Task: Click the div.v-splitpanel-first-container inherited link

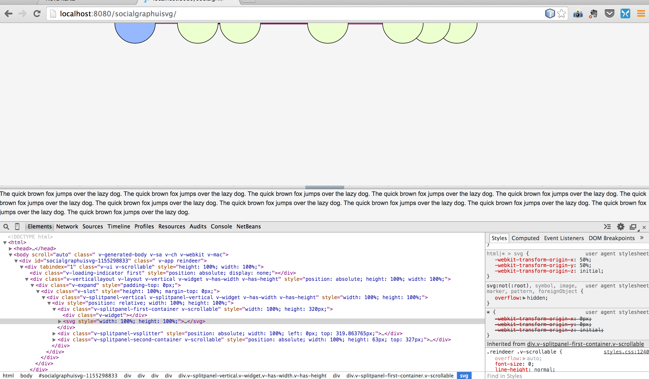Action: [x=585, y=344]
